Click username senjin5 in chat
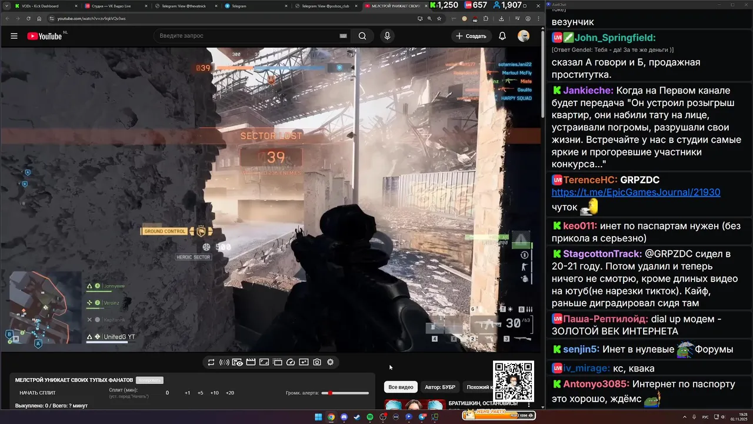Viewport: 753px width, 424px height. click(x=581, y=349)
